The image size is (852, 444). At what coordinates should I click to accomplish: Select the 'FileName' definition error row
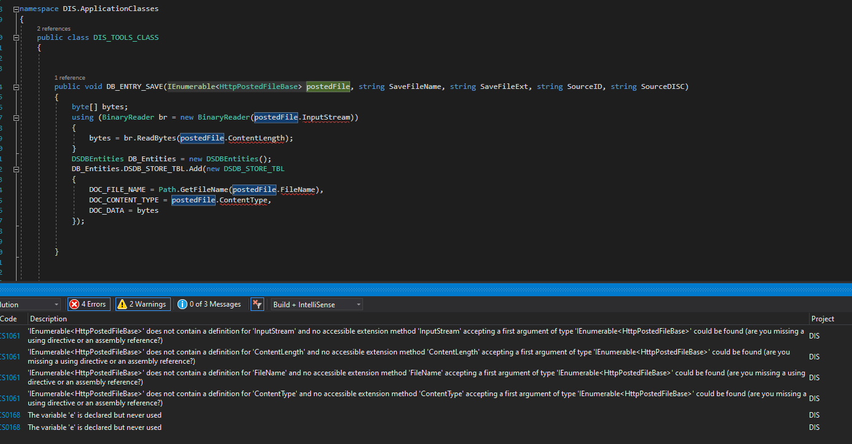point(426,377)
